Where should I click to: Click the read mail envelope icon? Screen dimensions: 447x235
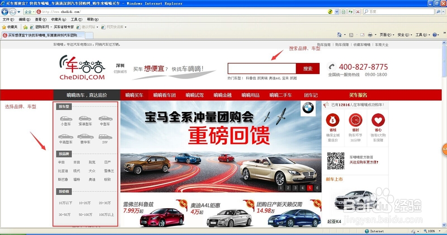pos(362,35)
